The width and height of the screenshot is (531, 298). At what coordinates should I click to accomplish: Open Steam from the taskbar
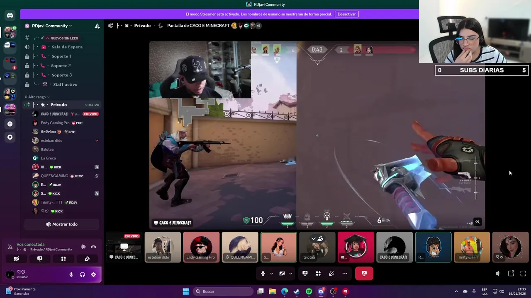[x=297, y=291]
